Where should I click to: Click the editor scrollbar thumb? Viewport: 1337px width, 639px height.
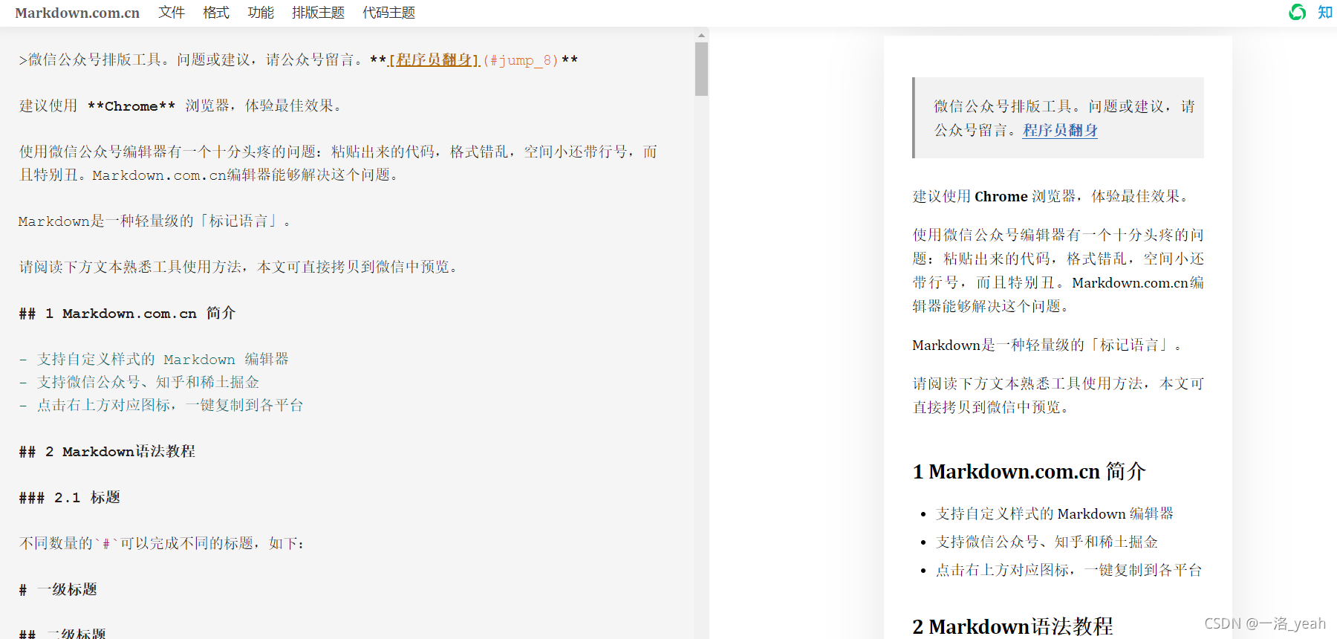[701, 69]
